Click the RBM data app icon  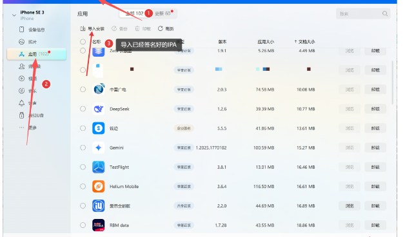[99, 225]
